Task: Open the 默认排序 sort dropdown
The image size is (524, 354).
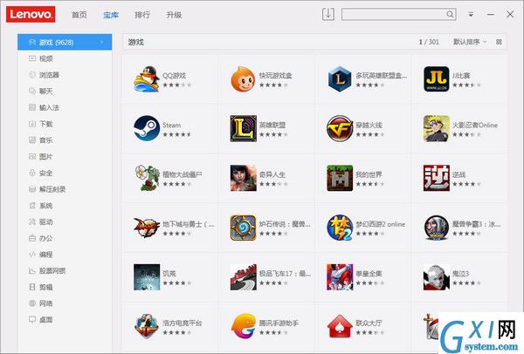Action: [x=470, y=42]
